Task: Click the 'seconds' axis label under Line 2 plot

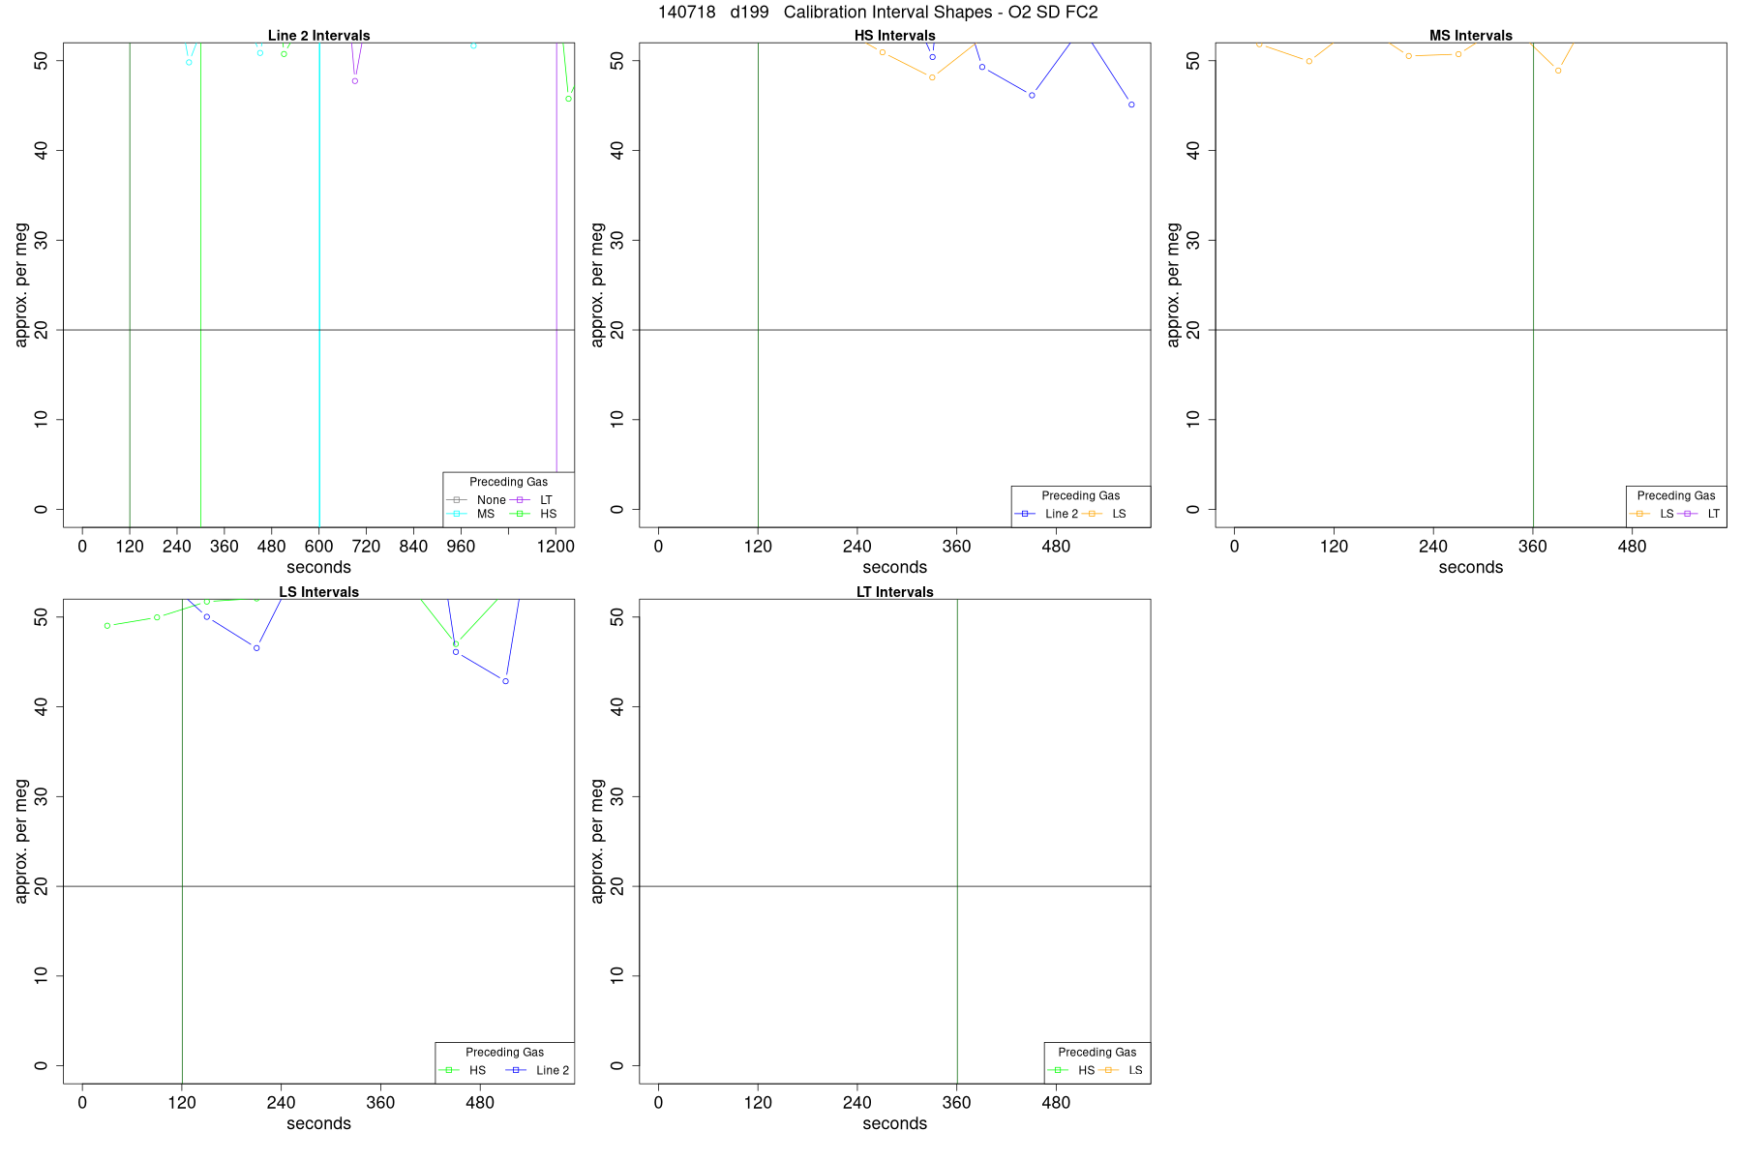Action: point(318,567)
